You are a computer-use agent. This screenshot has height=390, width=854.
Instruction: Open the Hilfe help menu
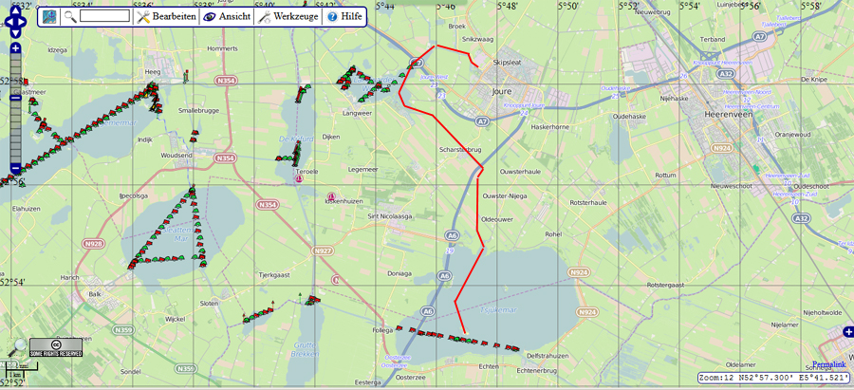tap(344, 16)
